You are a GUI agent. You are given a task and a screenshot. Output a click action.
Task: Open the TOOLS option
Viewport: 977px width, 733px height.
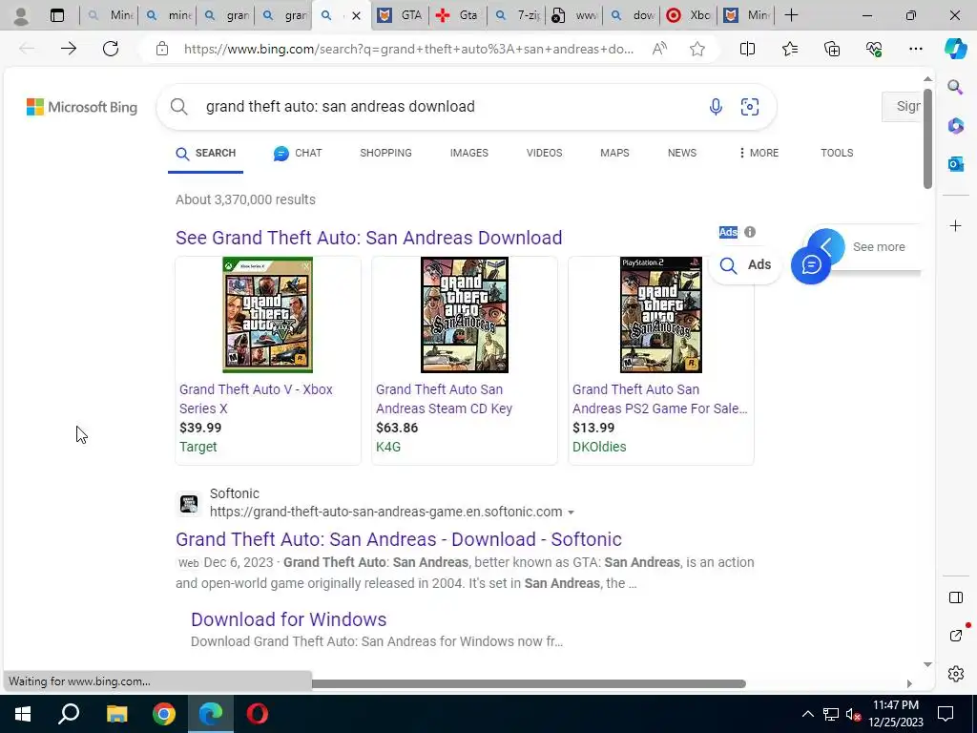tap(837, 153)
